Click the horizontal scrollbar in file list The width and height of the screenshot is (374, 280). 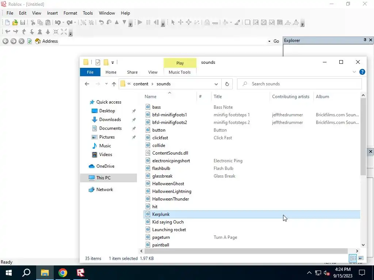pyautogui.click(x=246, y=251)
